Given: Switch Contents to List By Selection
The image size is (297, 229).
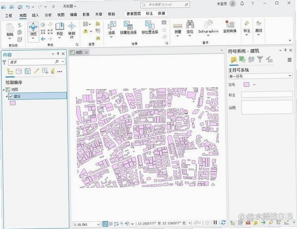Looking at the screenshot, I should pyautogui.click(x=28, y=71).
